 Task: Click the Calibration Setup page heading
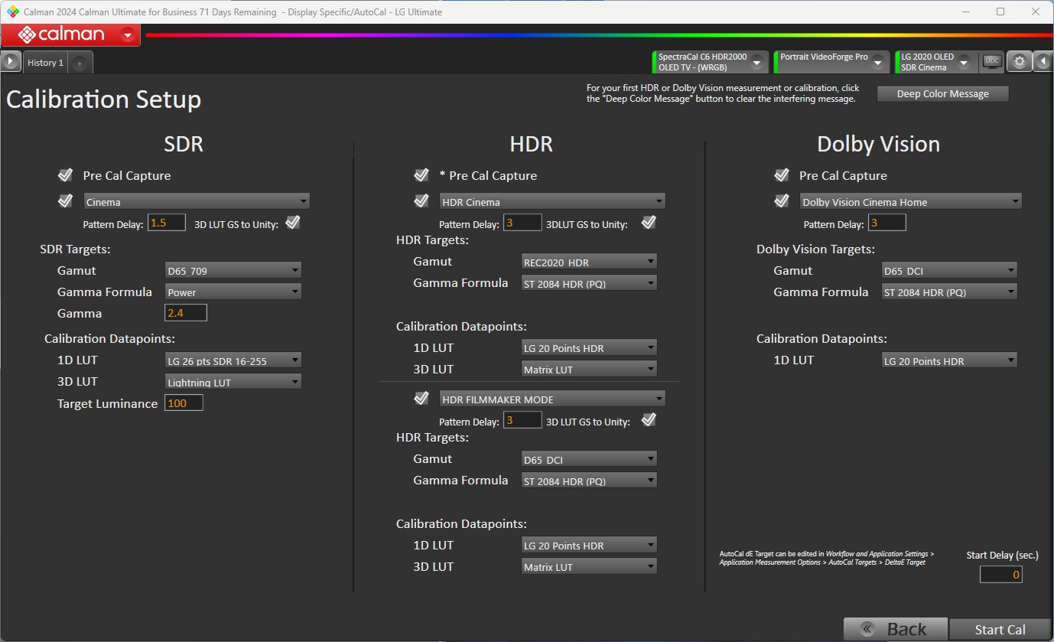[104, 99]
